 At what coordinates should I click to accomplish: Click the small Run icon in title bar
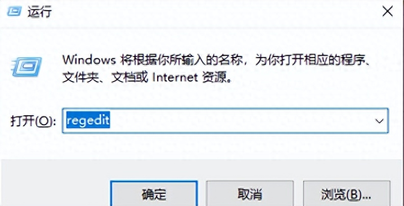(15, 11)
